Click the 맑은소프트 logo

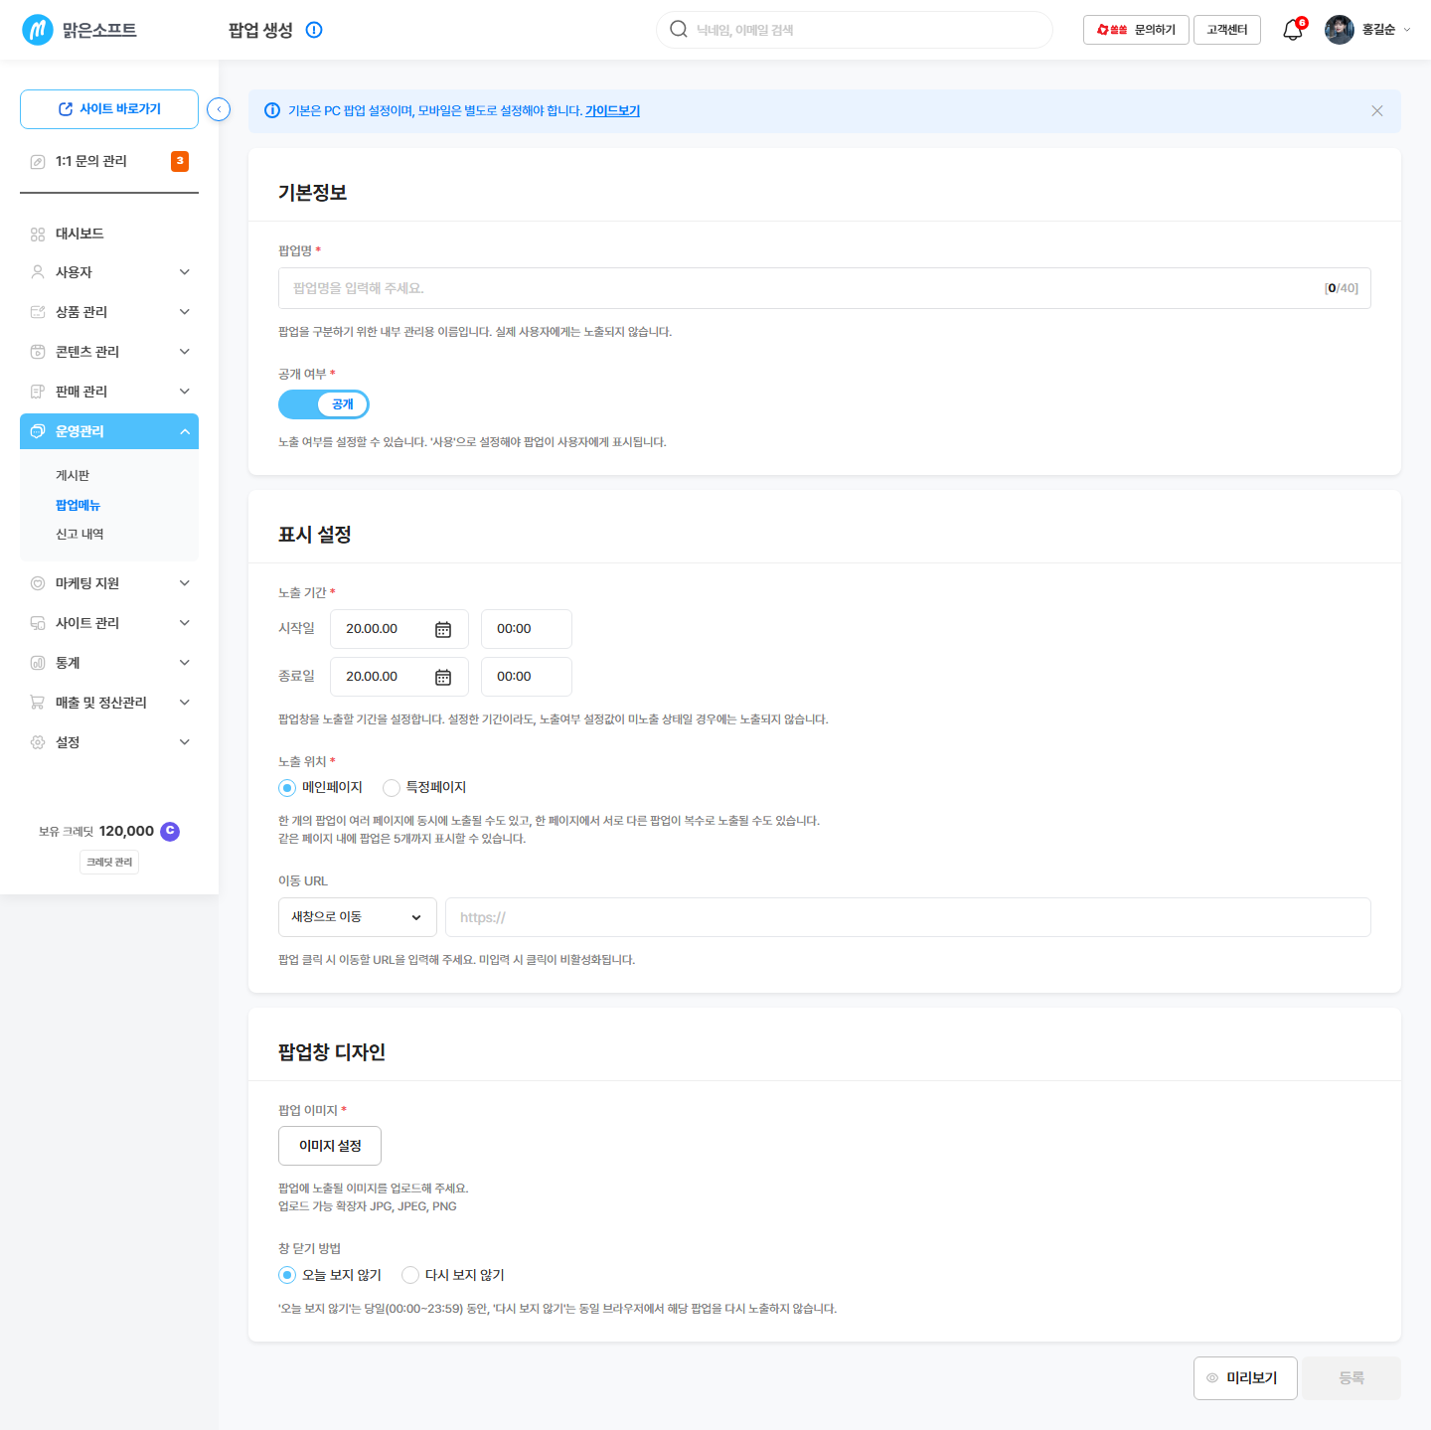[79, 30]
